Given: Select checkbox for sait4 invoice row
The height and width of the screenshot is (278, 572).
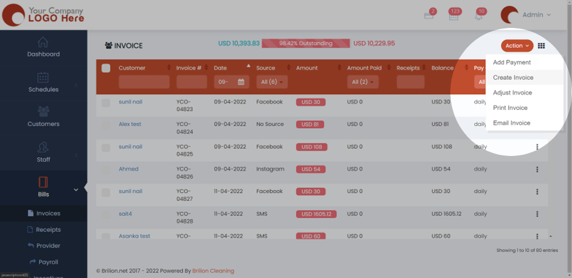Looking at the screenshot, I should click(x=106, y=214).
